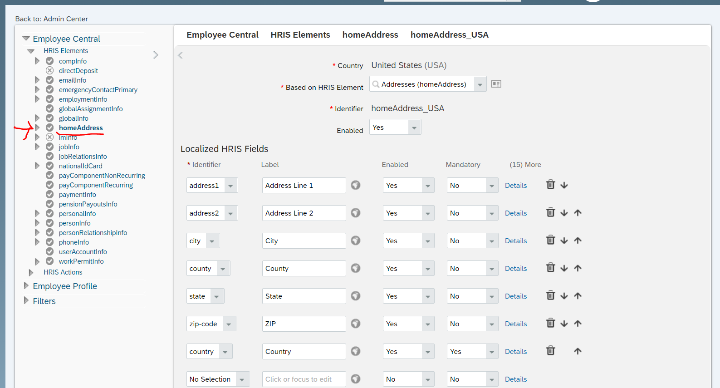
Task: Expand the compInfo tree node
Action: [x=37, y=61]
